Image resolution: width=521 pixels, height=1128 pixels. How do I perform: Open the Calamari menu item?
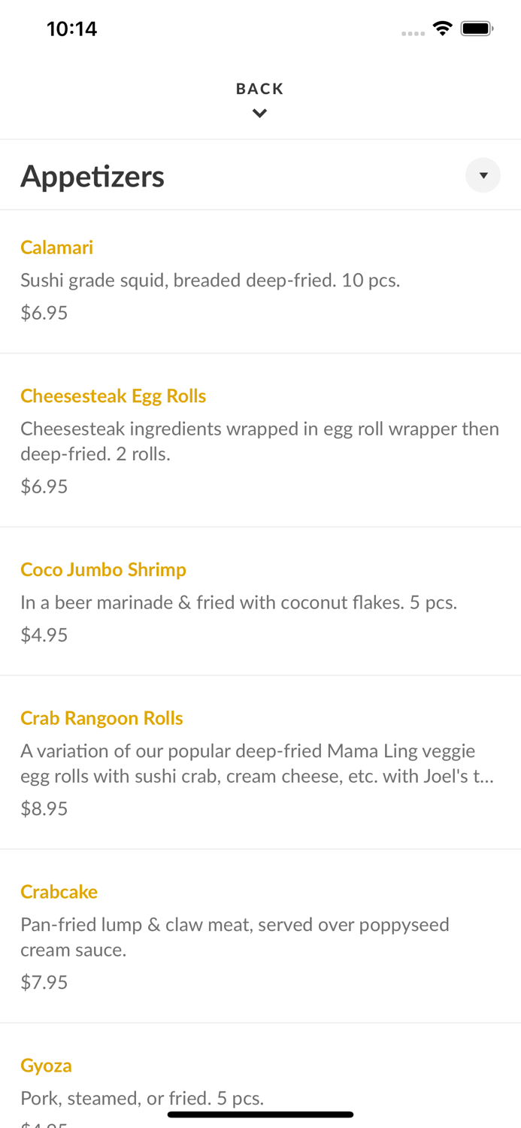(x=56, y=247)
